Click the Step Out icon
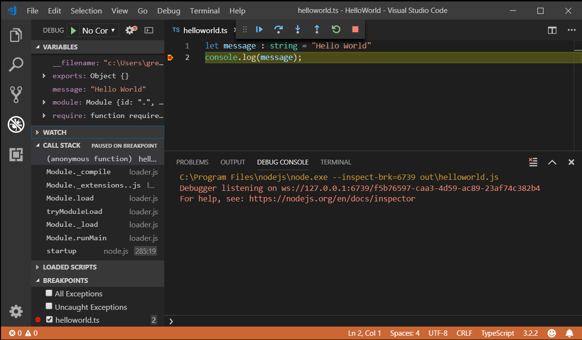This screenshot has width=582, height=340. click(x=316, y=29)
